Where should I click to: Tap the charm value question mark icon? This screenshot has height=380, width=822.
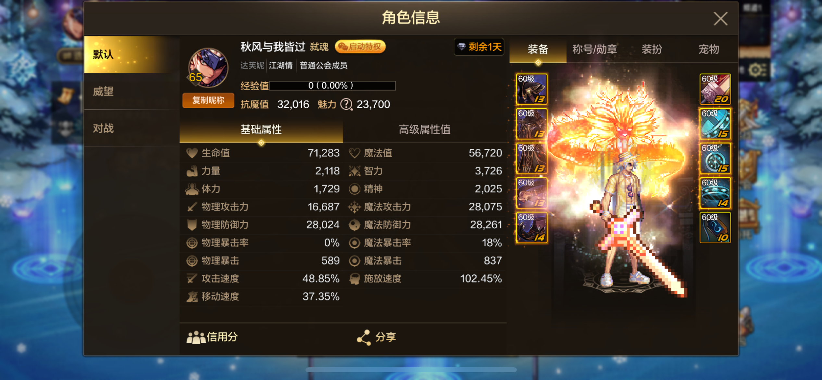(x=346, y=104)
